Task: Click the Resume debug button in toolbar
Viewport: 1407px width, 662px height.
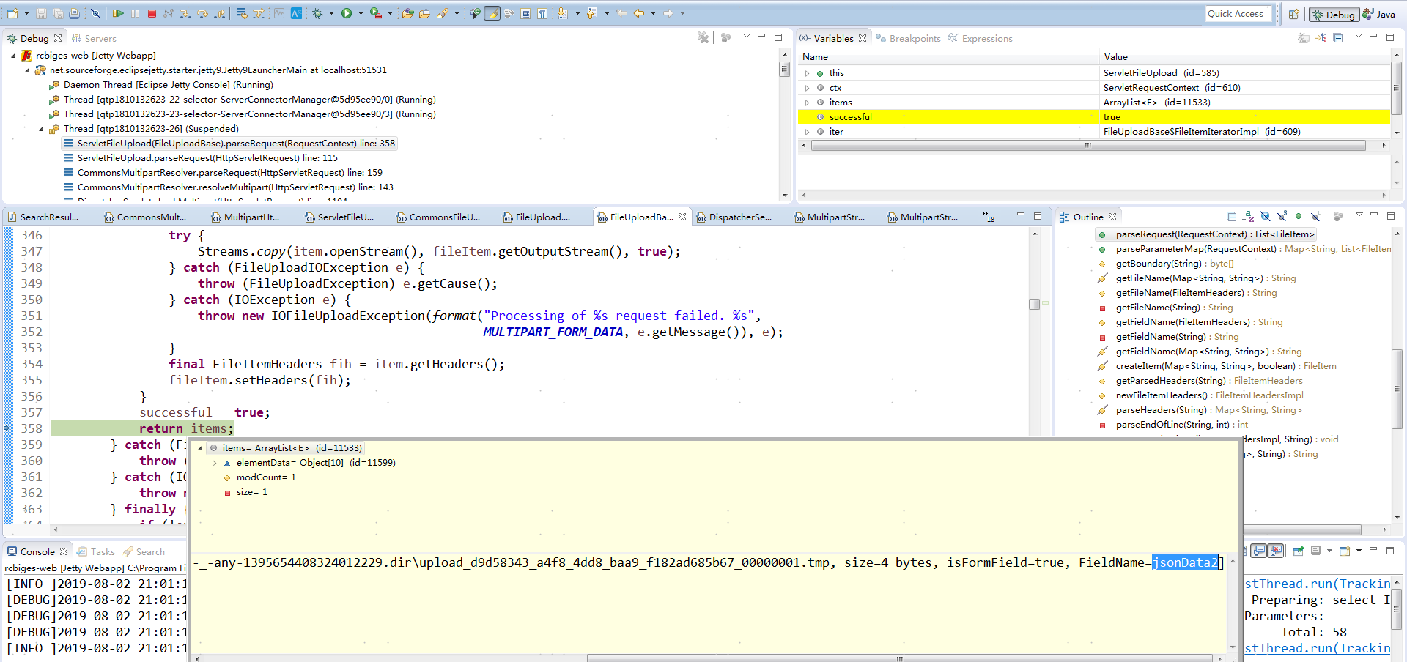Action: 118,13
